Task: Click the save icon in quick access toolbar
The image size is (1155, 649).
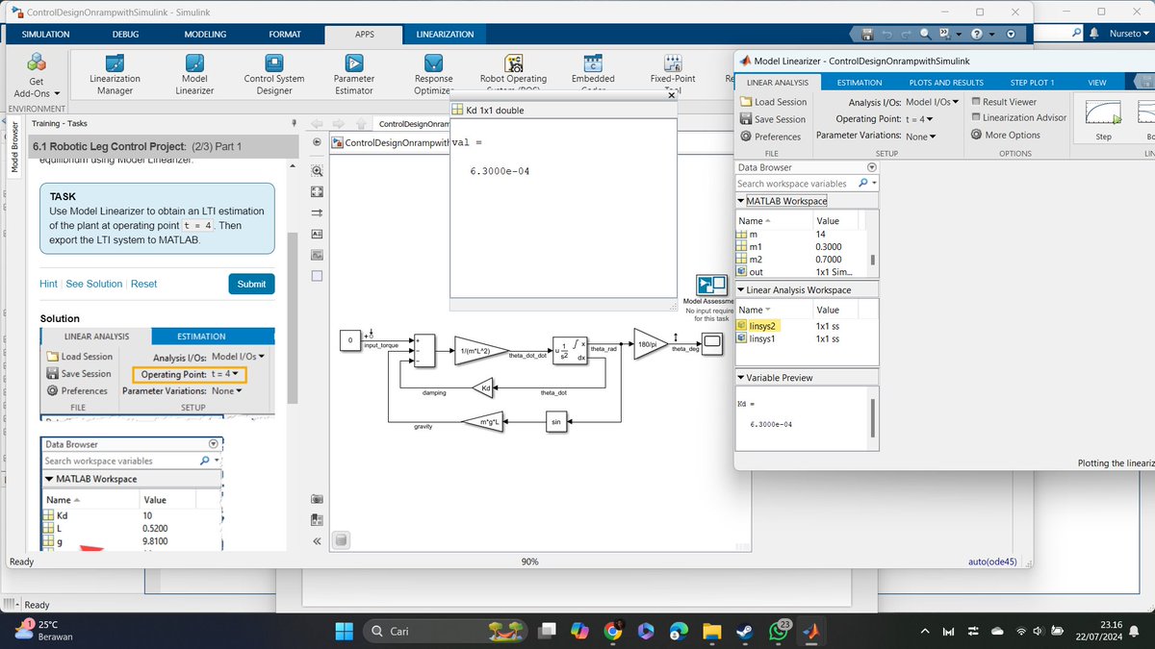Action: 868,34
